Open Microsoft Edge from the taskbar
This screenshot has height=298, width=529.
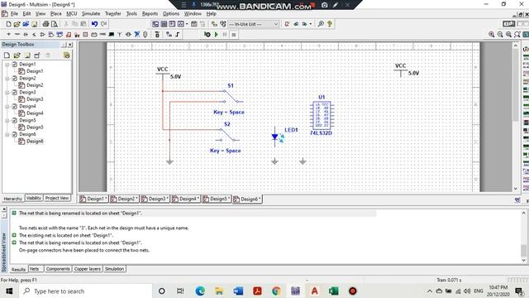click(x=200, y=291)
